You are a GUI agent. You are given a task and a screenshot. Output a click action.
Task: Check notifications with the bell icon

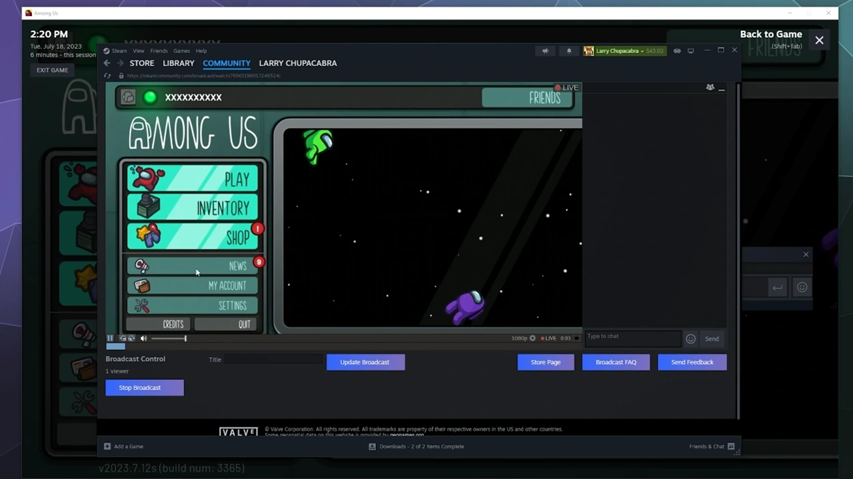(568, 51)
